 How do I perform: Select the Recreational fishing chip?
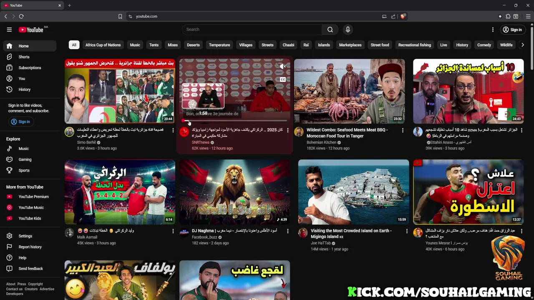click(x=414, y=45)
